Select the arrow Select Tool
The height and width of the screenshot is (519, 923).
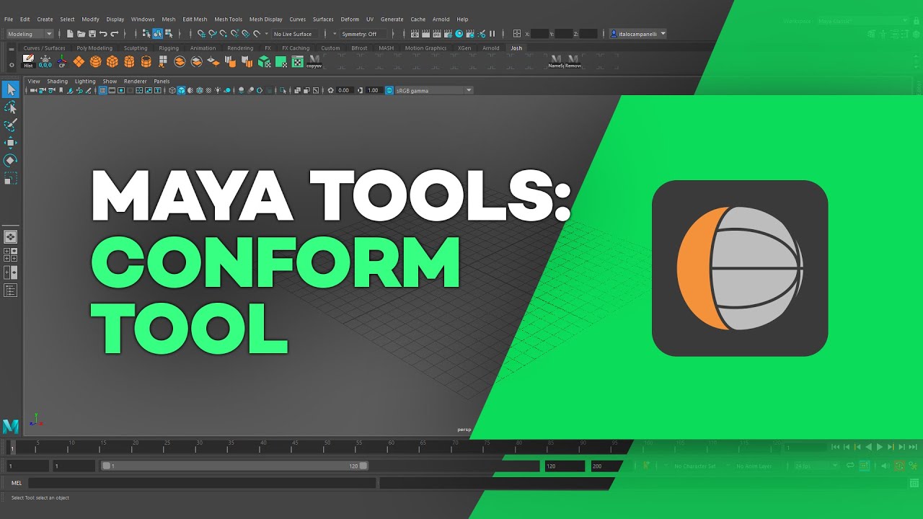click(11, 89)
